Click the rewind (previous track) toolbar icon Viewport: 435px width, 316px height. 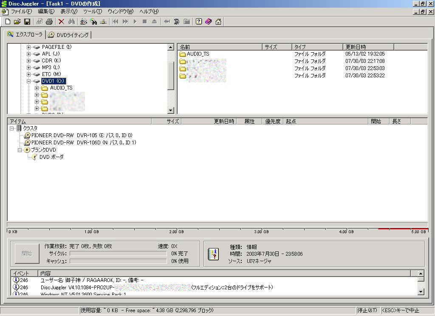[115, 22]
